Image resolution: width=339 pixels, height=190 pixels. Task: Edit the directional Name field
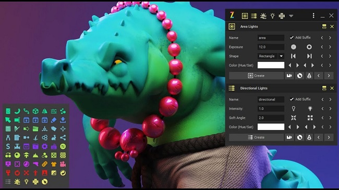tap(271, 99)
